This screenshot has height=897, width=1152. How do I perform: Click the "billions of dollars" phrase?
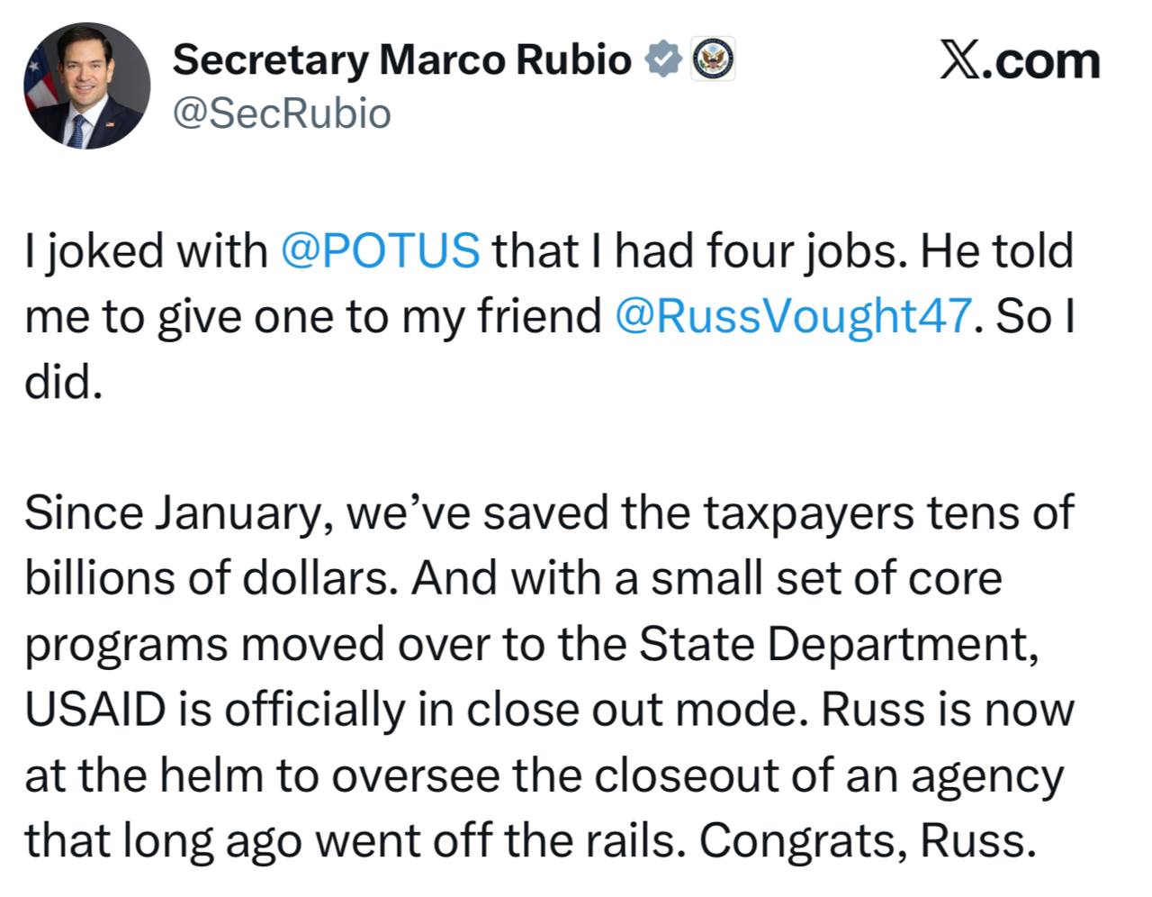point(210,578)
